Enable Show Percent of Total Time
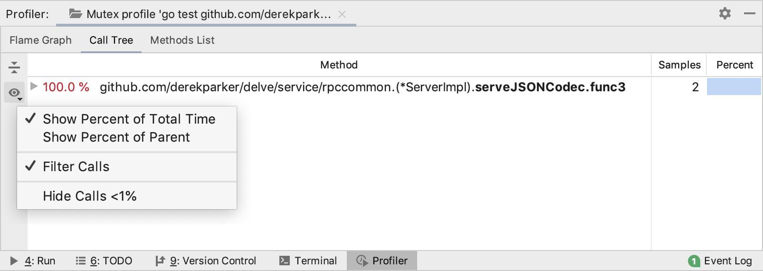This screenshot has height=271, width=763. point(129,119)
